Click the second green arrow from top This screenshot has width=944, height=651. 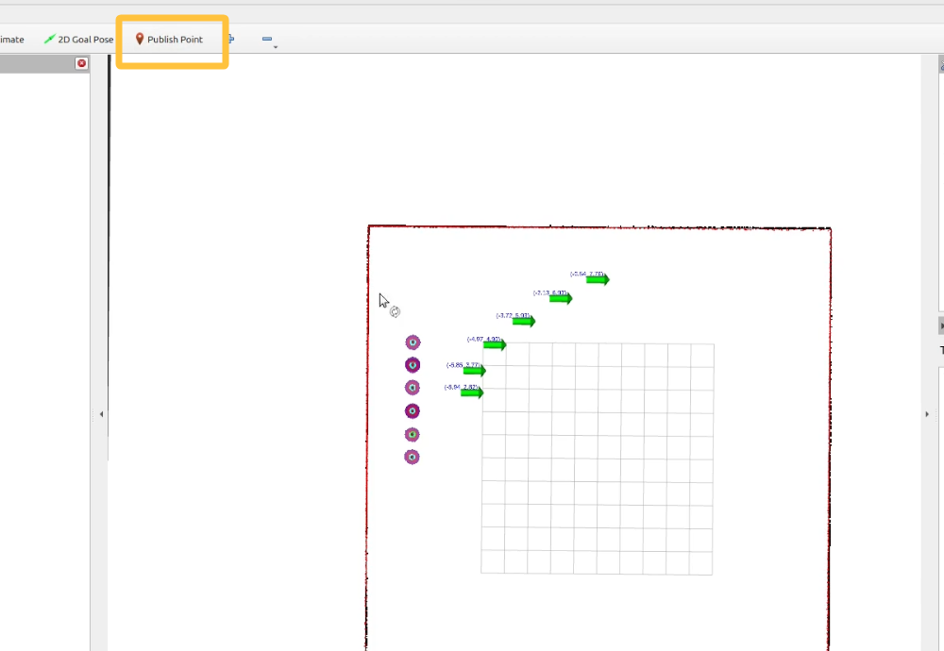pos(561,298)
